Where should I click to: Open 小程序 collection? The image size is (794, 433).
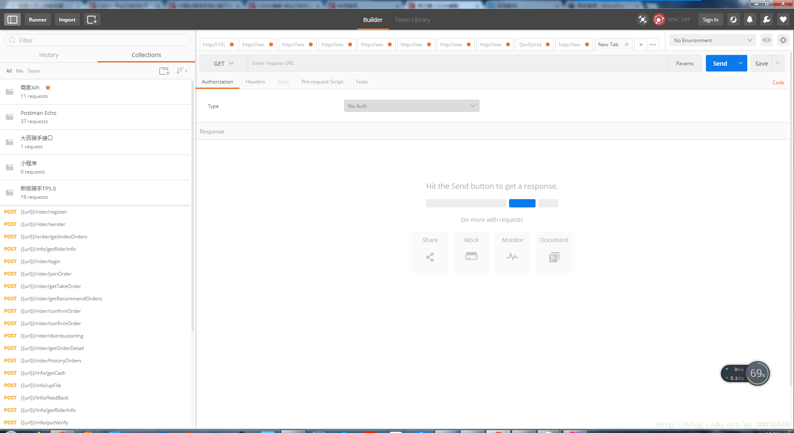coord(95,167)
